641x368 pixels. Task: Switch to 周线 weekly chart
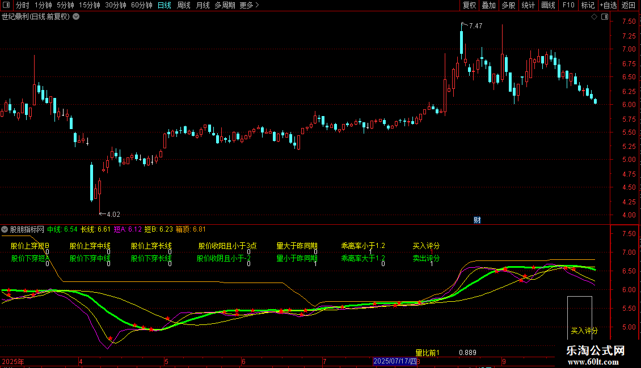(184, 5)
